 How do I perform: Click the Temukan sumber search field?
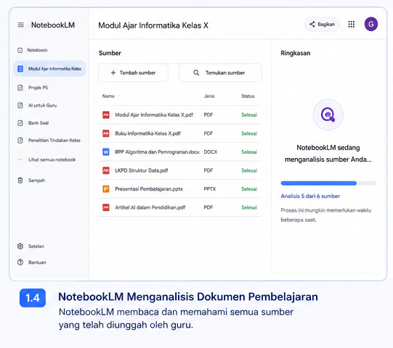tap(220, 72)
